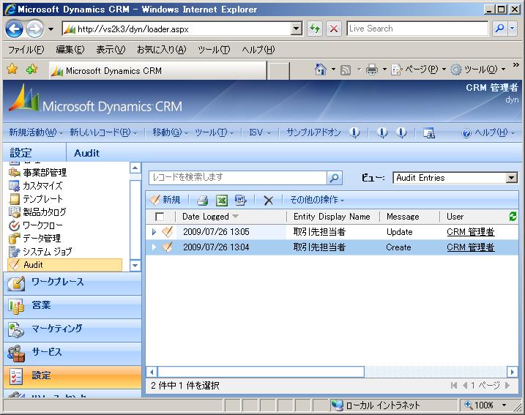Screen dimensions: 525x415
Task: Open the マーケティング navigation area
Action: click(72, 330)
